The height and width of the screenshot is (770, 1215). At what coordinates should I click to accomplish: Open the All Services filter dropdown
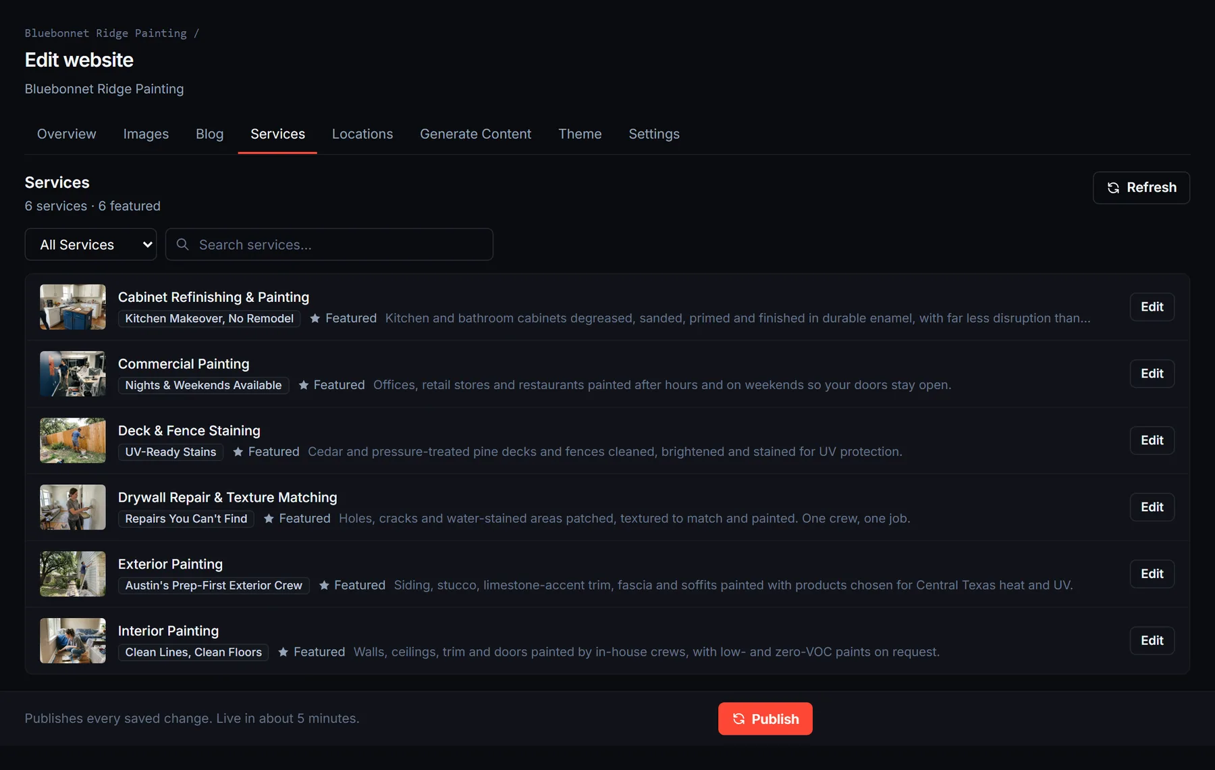click(90, 245)
